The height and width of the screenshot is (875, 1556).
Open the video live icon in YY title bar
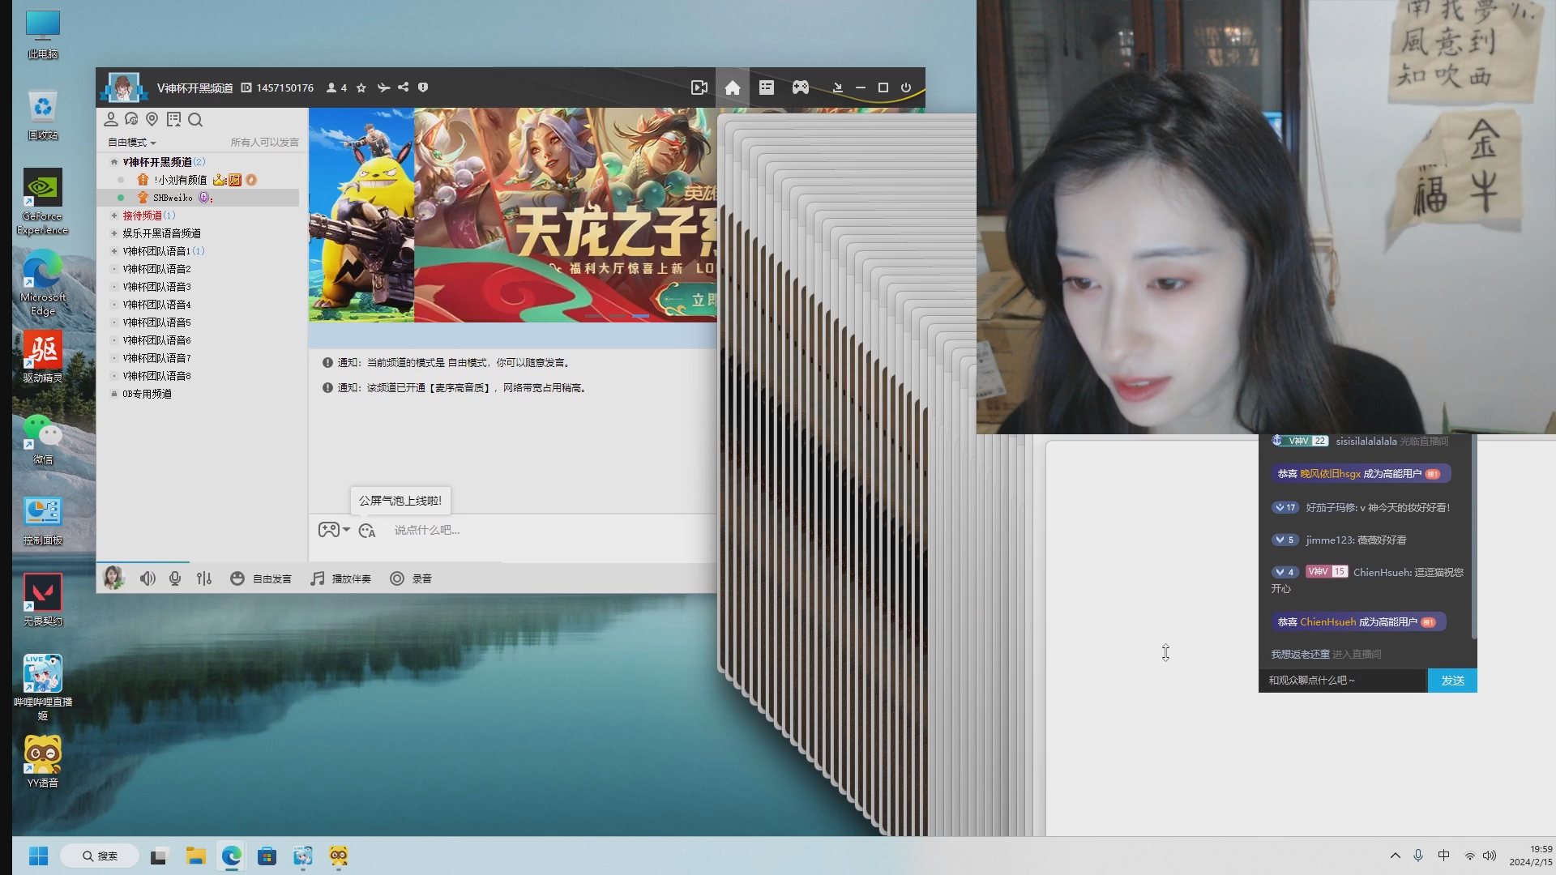(x=699, y=87)
